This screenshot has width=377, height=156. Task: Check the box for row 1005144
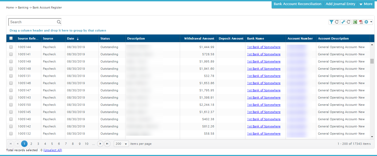click(11, 47)
